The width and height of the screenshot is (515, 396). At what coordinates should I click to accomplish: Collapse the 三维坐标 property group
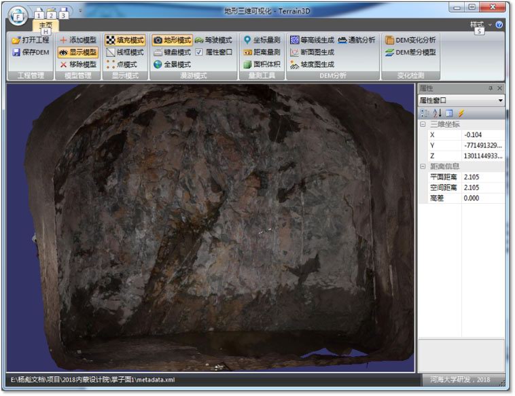pos(423,124)
